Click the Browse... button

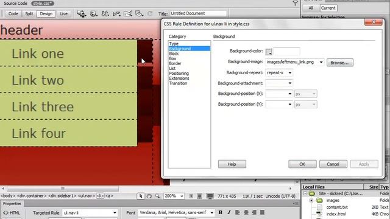point(340,63)
